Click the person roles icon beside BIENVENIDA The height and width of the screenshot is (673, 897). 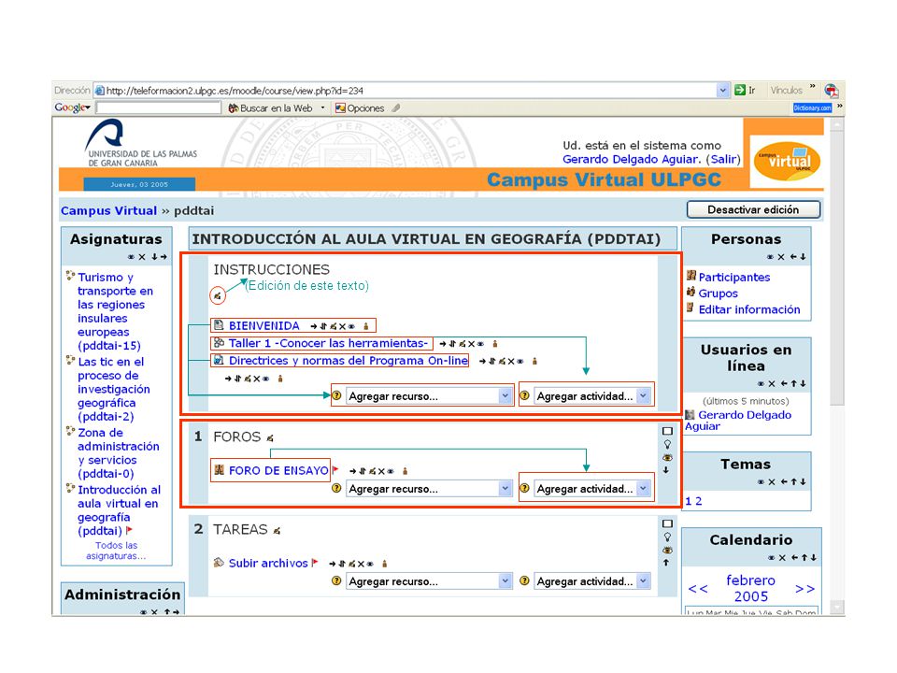(x=366, y=326)
